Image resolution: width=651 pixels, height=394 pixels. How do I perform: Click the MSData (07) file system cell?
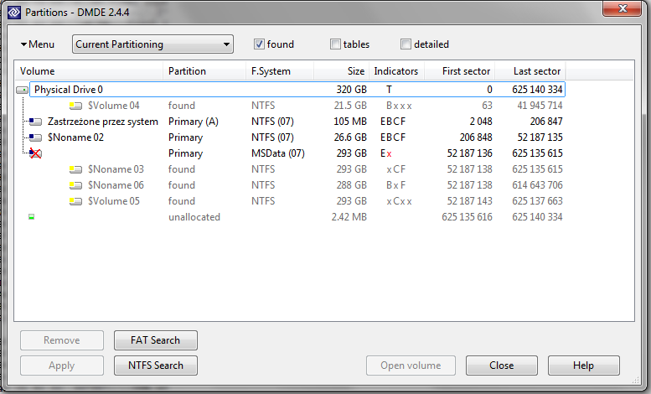click(x=278, y=153)
